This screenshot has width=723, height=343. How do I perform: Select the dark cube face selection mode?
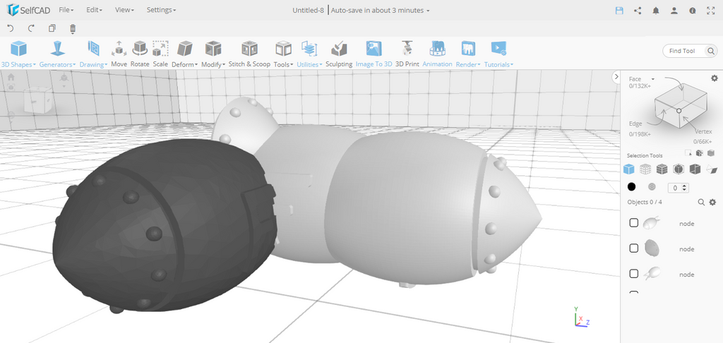pyautogui.click(x=695, y=169)
